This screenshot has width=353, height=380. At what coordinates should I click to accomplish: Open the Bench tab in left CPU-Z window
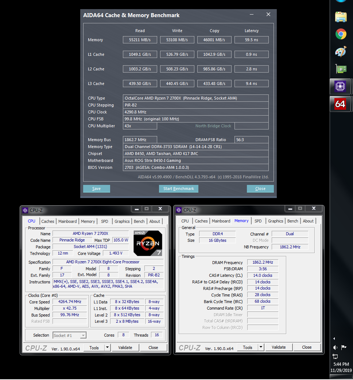pos(139,221)
